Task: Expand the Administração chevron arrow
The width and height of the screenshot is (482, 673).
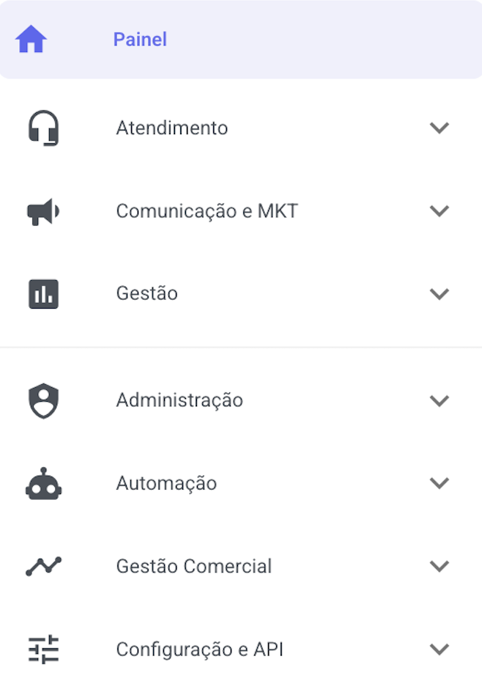Action: click(439, 401)
